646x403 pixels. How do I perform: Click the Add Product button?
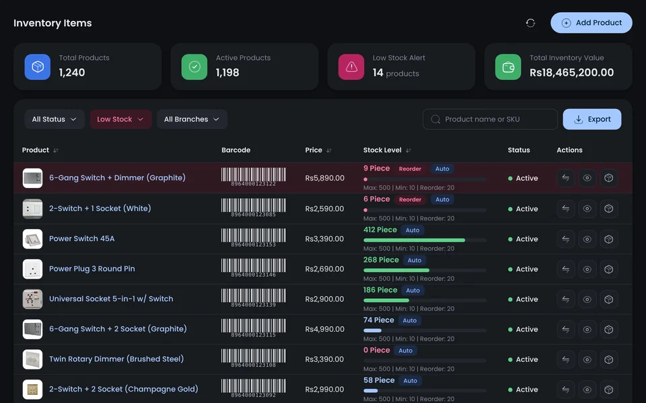(591, 23)
